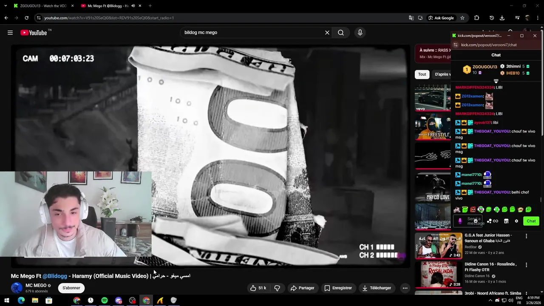Open the tab search dropdown arrow
Viewport: 544px width, 306px height.
click(6, 6)
